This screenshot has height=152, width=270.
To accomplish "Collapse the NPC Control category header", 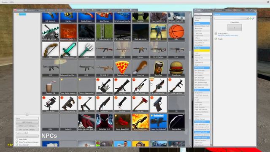I will click(202, 68).
